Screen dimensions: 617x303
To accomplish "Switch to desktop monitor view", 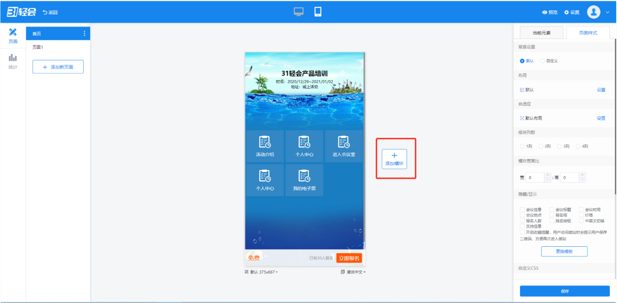I will [x=299, y=12].
